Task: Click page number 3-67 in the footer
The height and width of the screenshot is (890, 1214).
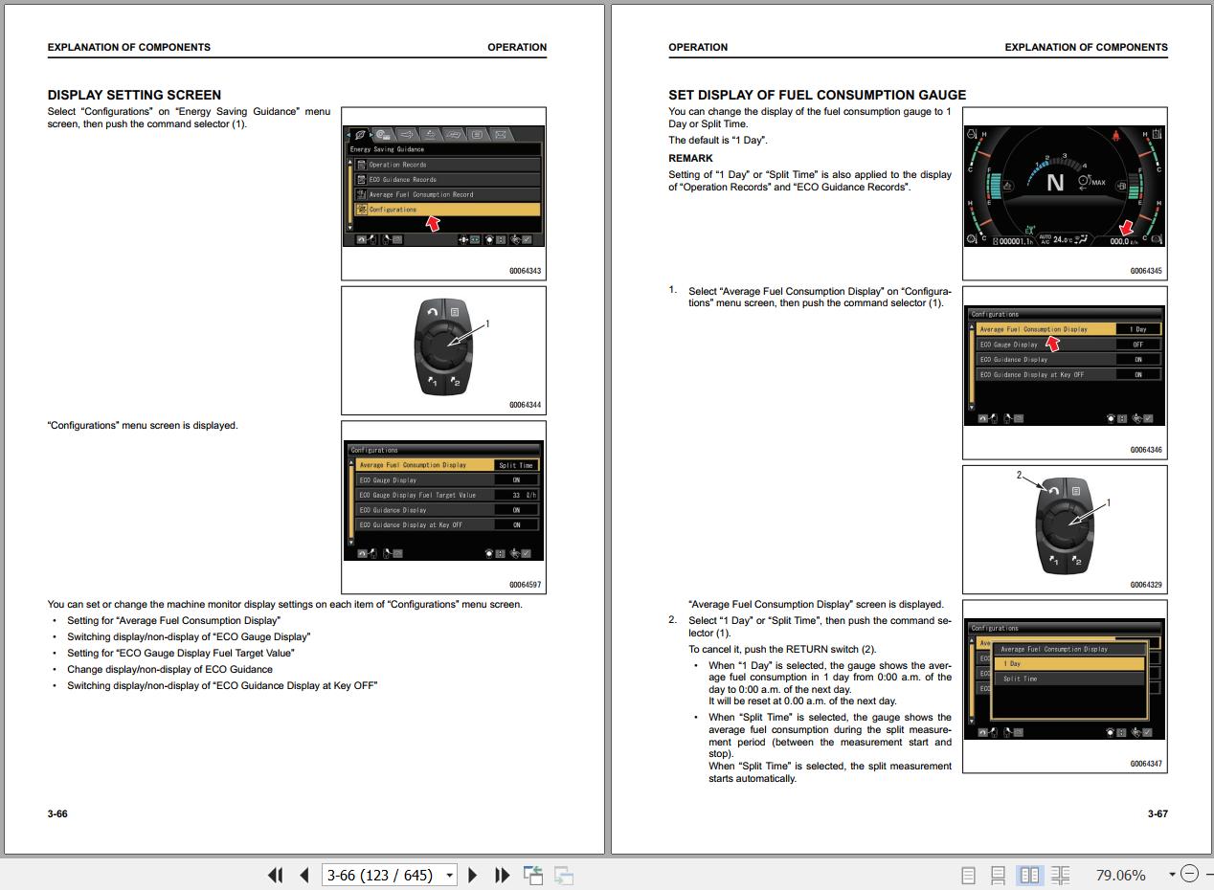Action: coord(1158,813)
